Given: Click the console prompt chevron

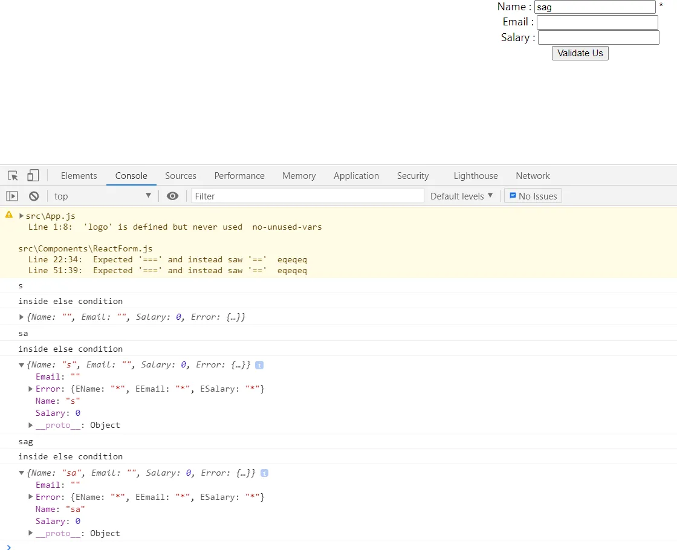Looking at the screenshot, I should coord(9,546).
